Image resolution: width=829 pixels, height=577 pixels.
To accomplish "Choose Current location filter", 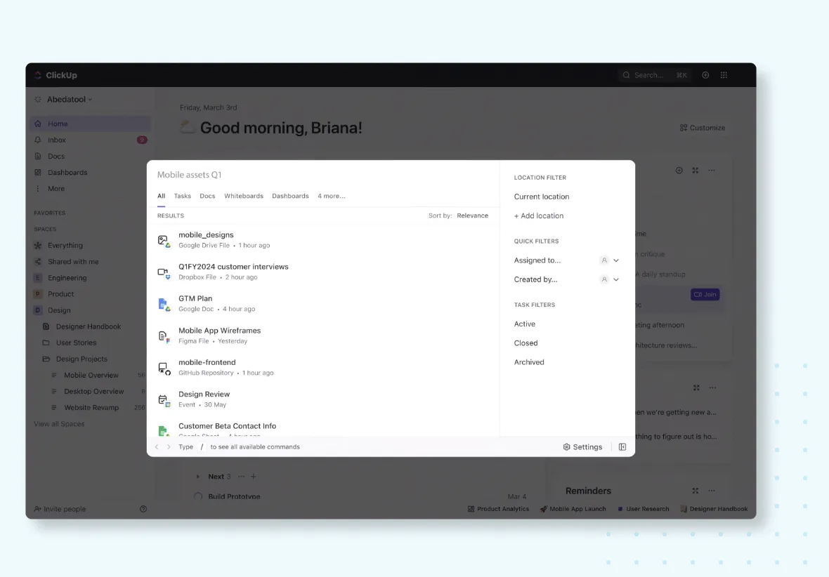I will [x=542, y=197].
